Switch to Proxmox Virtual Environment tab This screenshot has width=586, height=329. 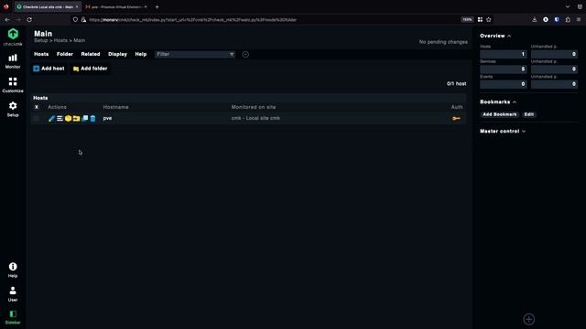click(116, 7)
